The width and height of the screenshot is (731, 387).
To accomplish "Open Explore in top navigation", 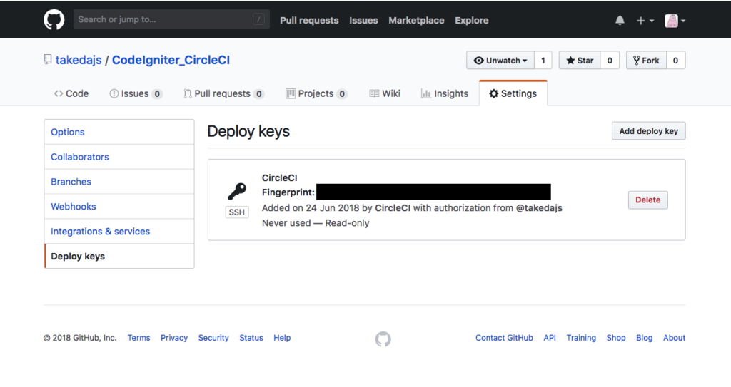I will point(471,21).
